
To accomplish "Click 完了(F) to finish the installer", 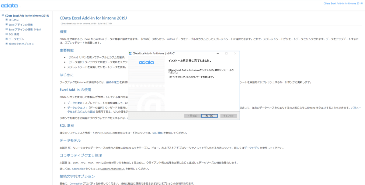I will 209,116.
